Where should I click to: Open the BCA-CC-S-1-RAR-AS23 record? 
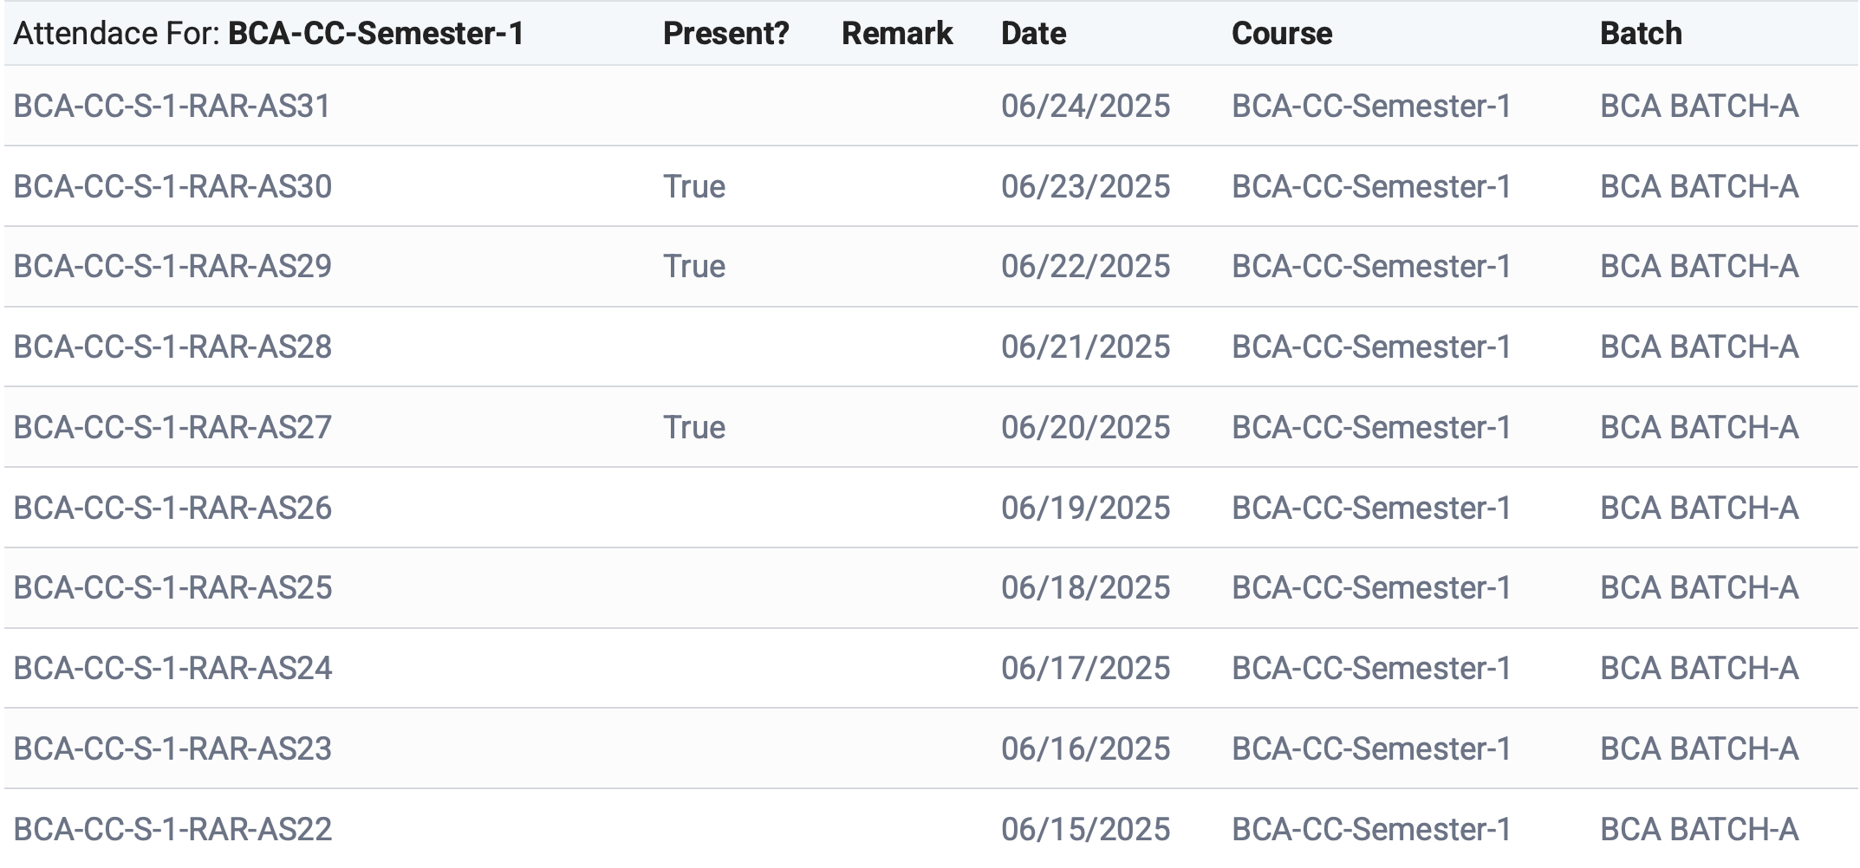pos(172,749)
